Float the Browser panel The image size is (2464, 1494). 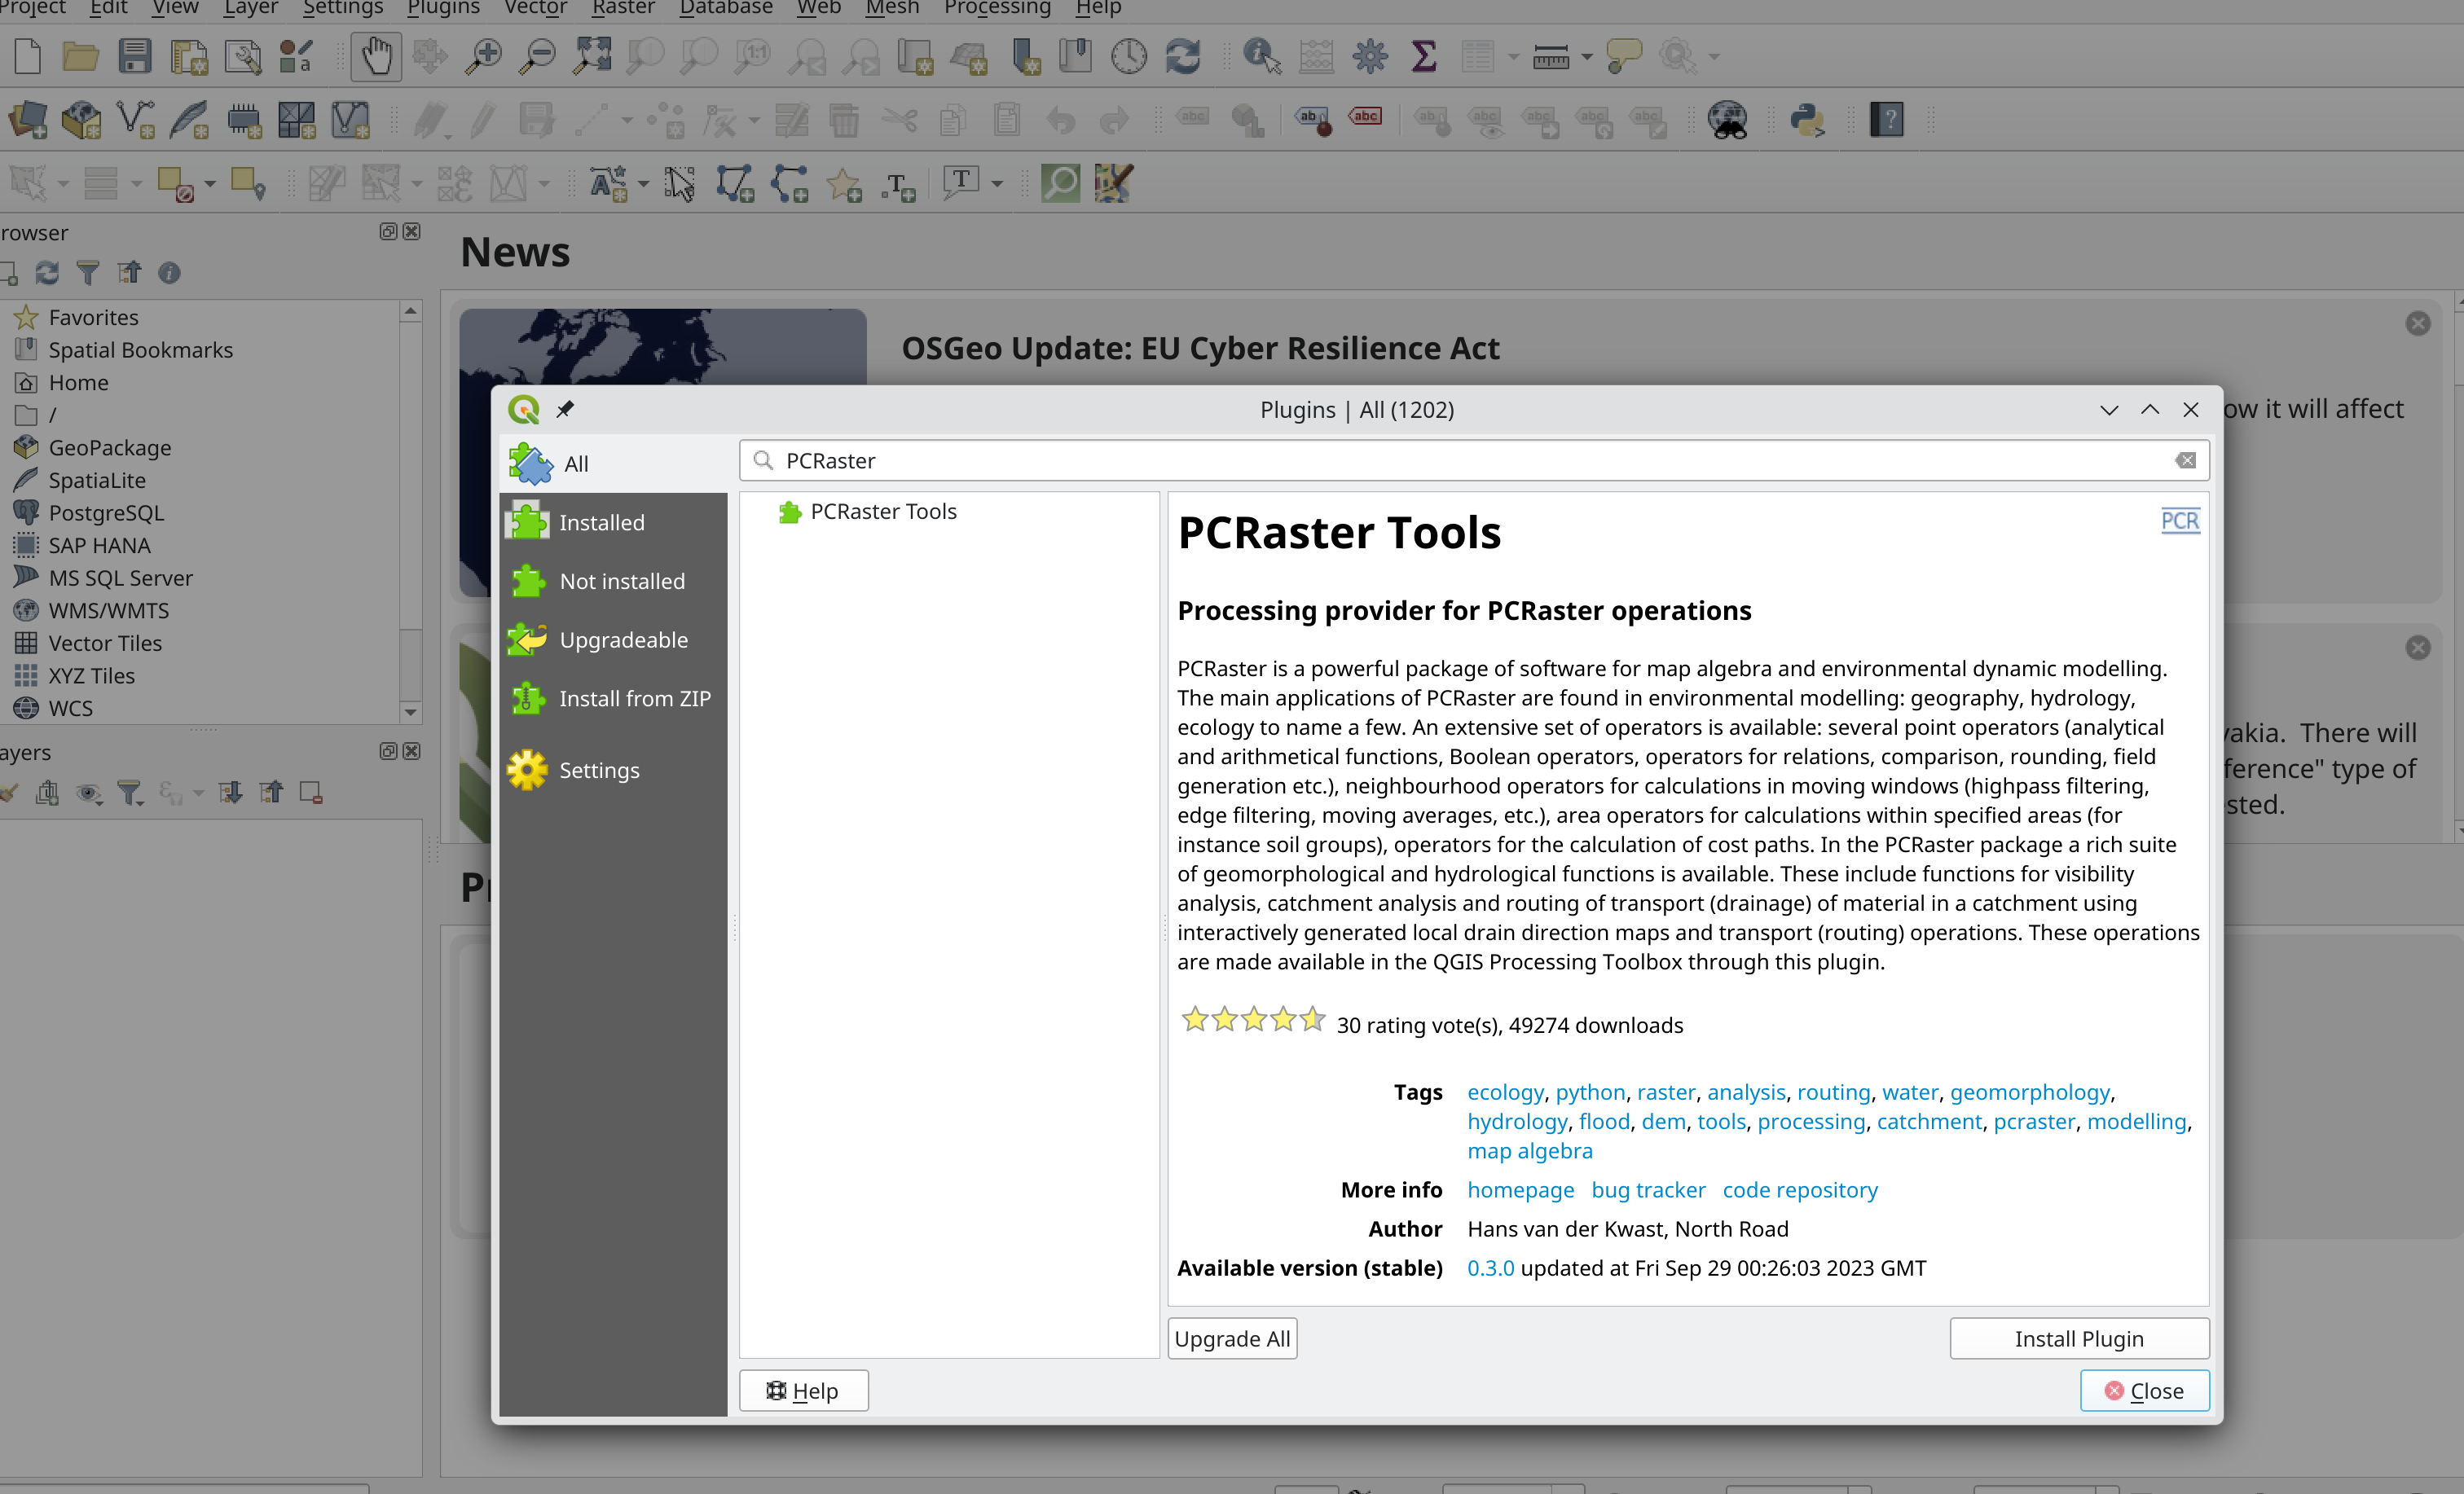pyautogui.click(x=388, y=232)
